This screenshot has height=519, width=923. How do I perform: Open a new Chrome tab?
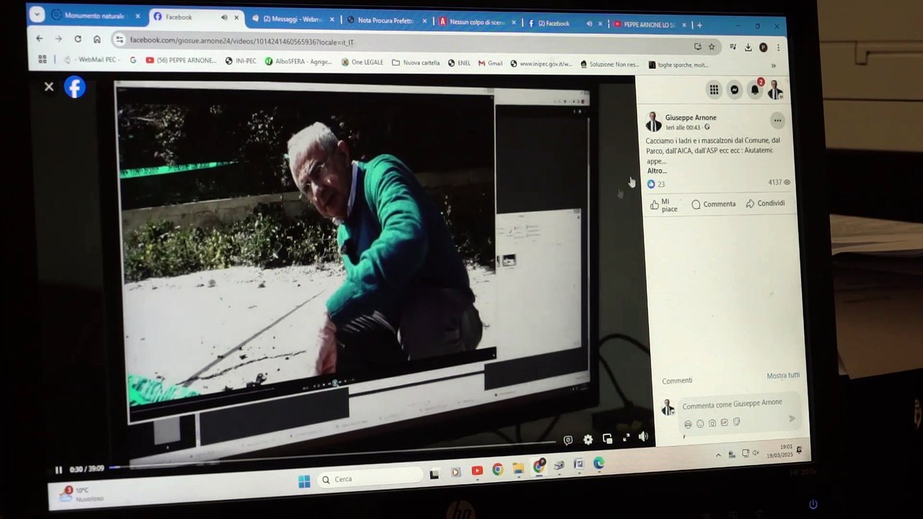[699, 25]
